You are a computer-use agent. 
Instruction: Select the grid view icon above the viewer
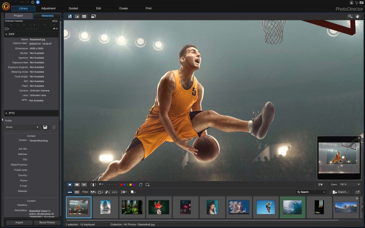(x=84, y=16)
